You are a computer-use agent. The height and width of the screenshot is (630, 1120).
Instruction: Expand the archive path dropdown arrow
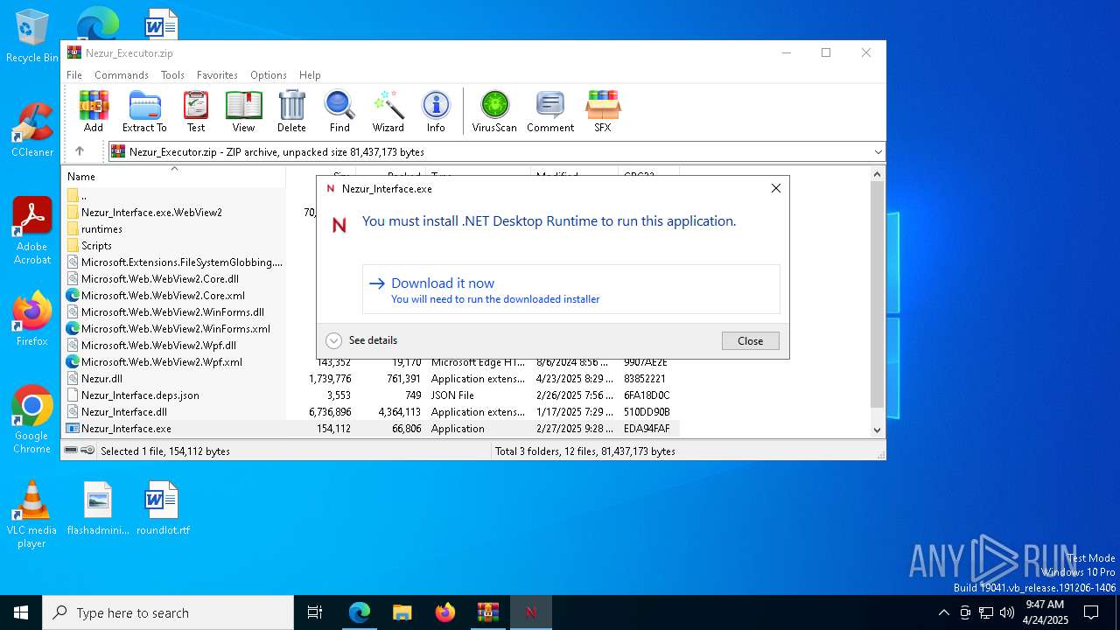pos(878,151)
